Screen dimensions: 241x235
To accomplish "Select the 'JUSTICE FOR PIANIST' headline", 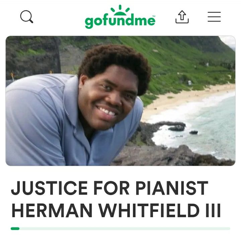I will click(109, 188).
